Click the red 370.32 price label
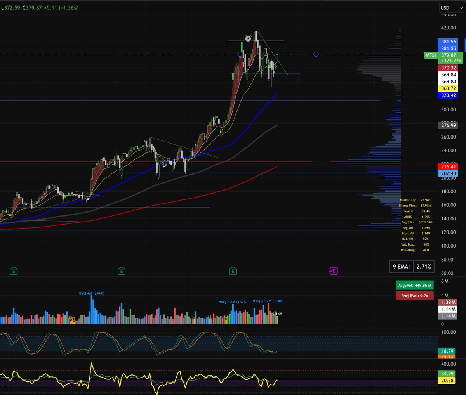 [x=449, y=68]
